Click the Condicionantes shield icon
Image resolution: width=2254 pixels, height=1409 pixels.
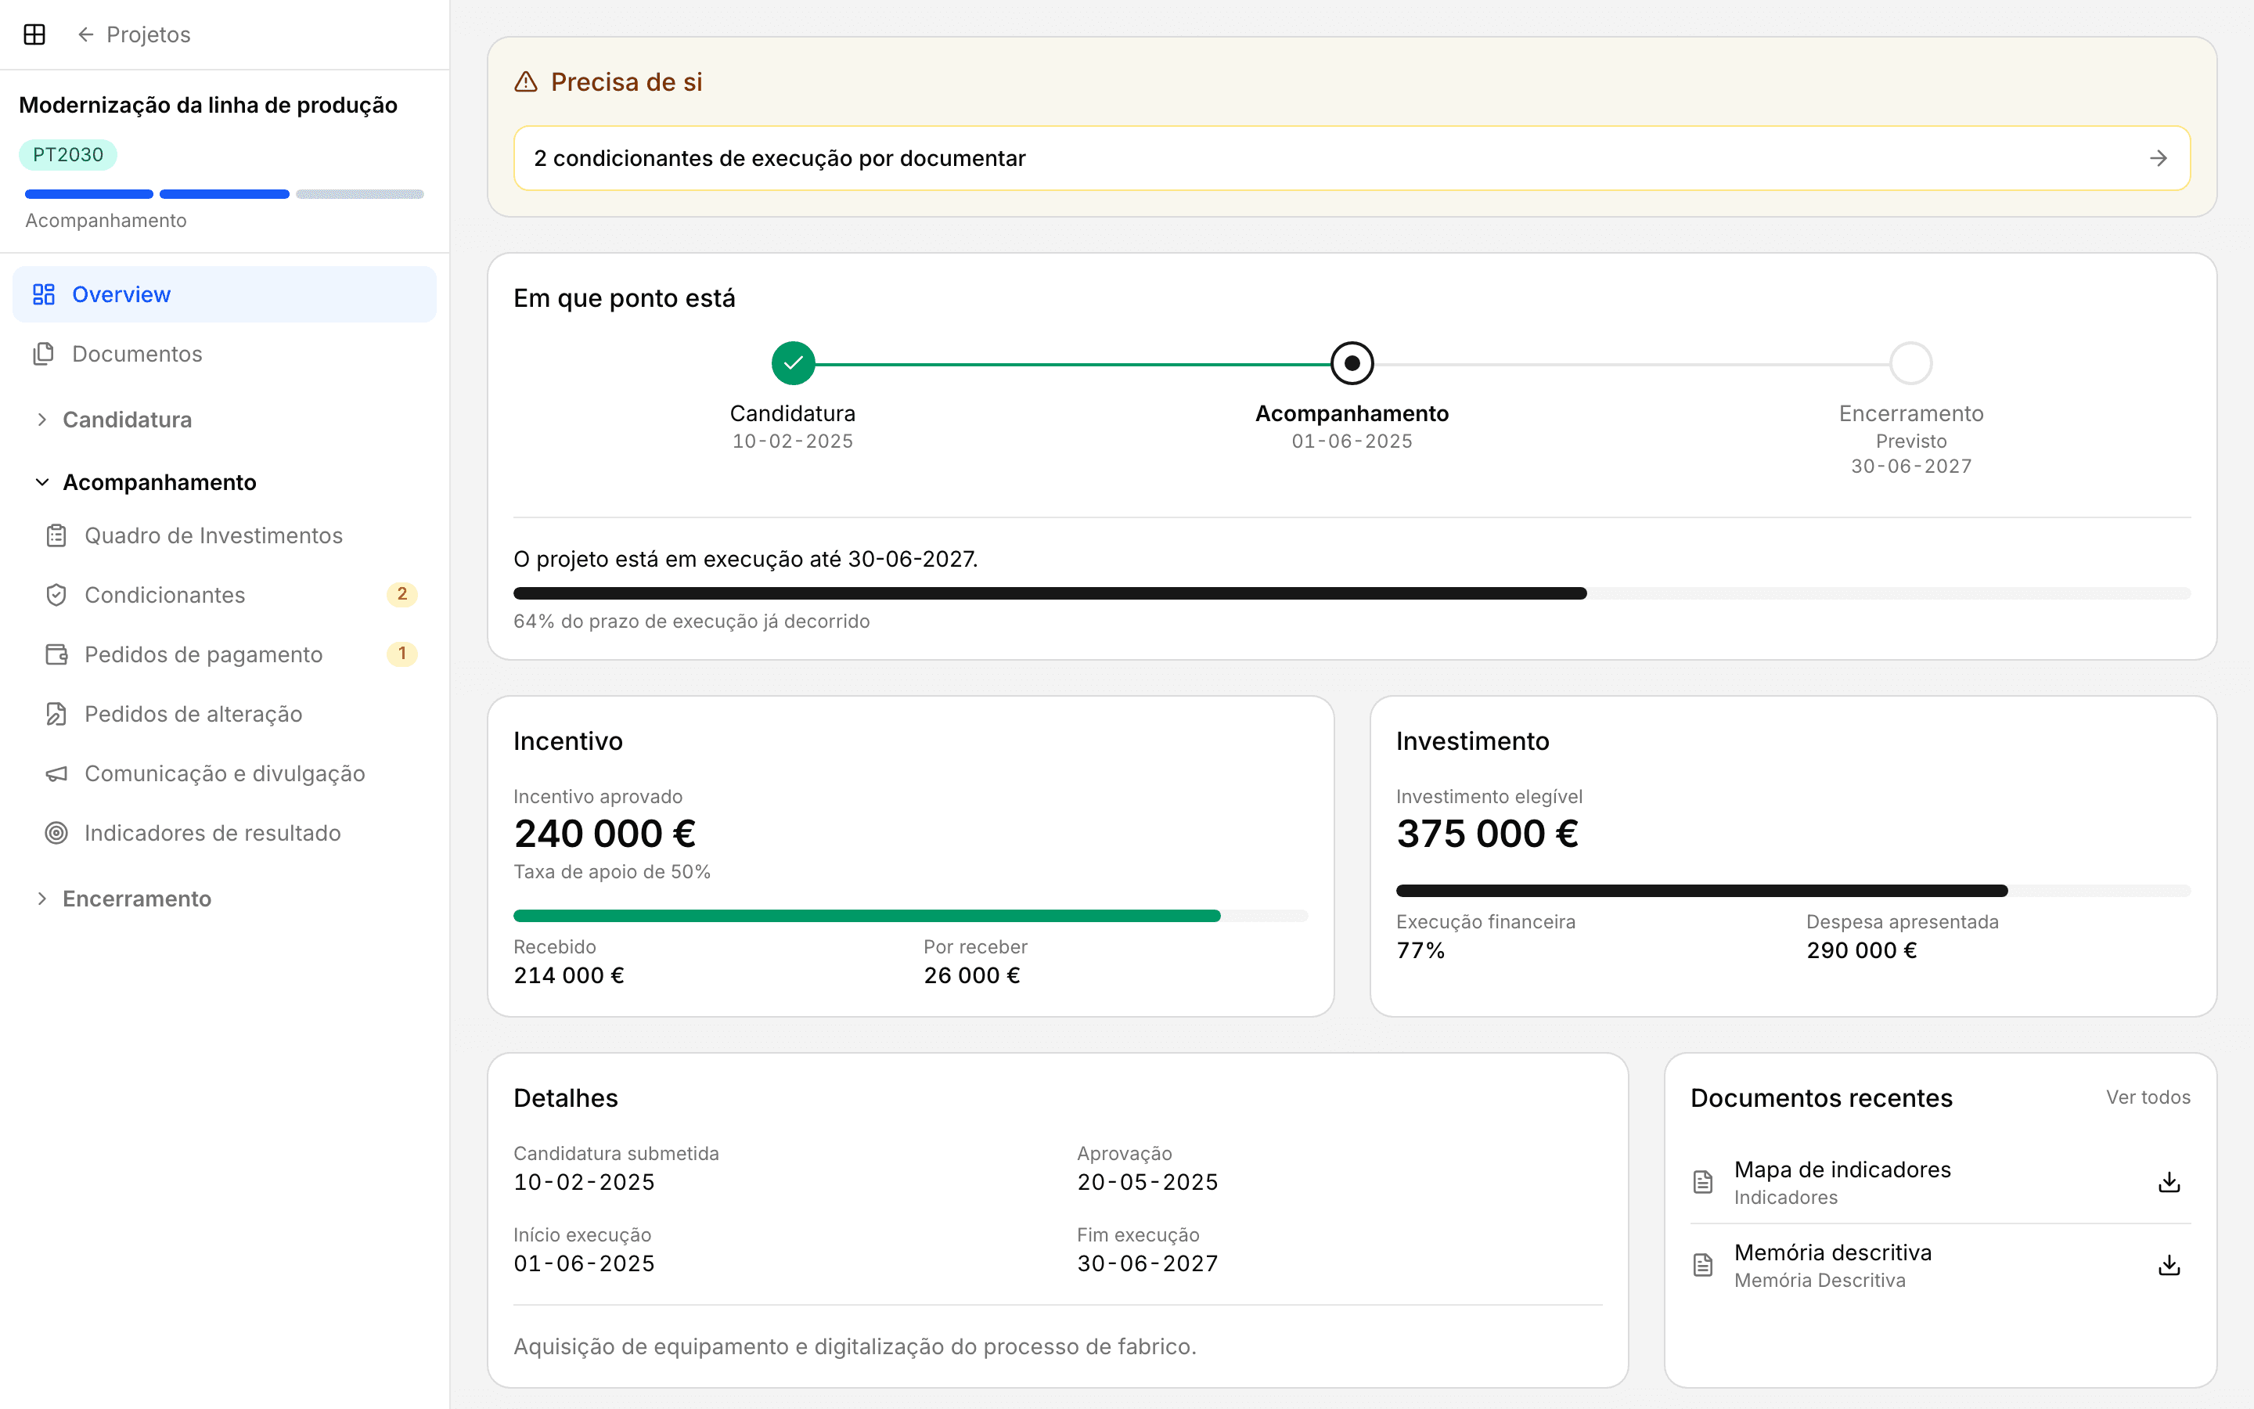(57, 595)
